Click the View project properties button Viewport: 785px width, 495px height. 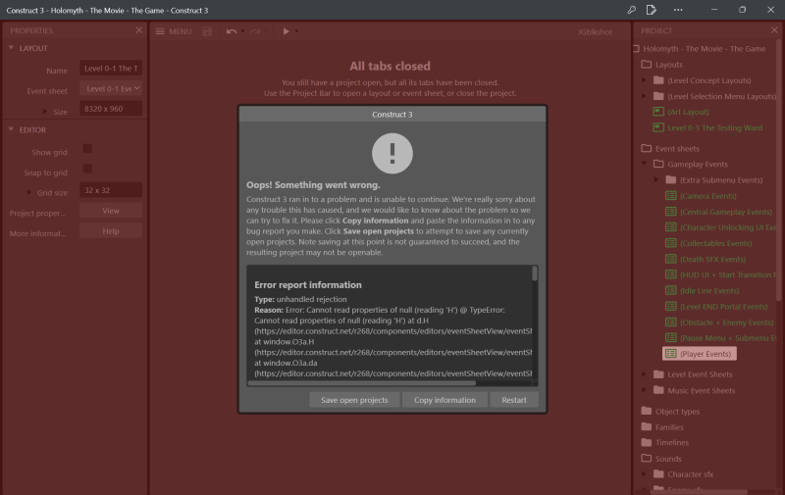[x=111, y=211]
